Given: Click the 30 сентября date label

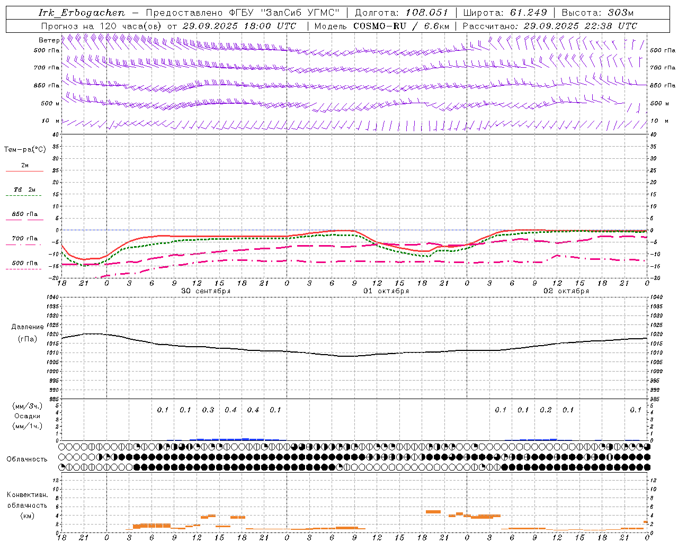Looking at the screenshot, I should (x=206, y=291).
